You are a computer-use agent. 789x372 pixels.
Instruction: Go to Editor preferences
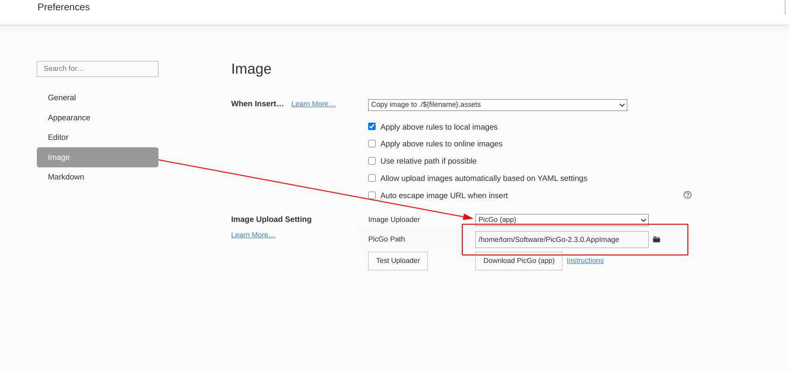coord(58,138)
